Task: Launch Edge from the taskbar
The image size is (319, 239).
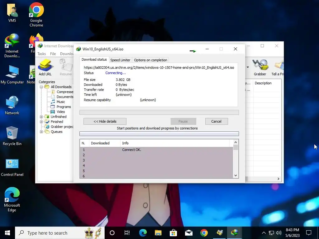Action: click(143, 233)
